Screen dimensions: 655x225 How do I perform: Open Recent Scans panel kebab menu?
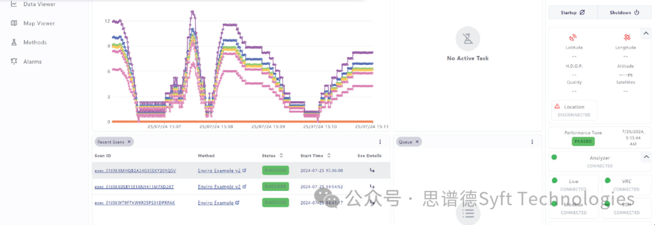click(x=380, y=142)
